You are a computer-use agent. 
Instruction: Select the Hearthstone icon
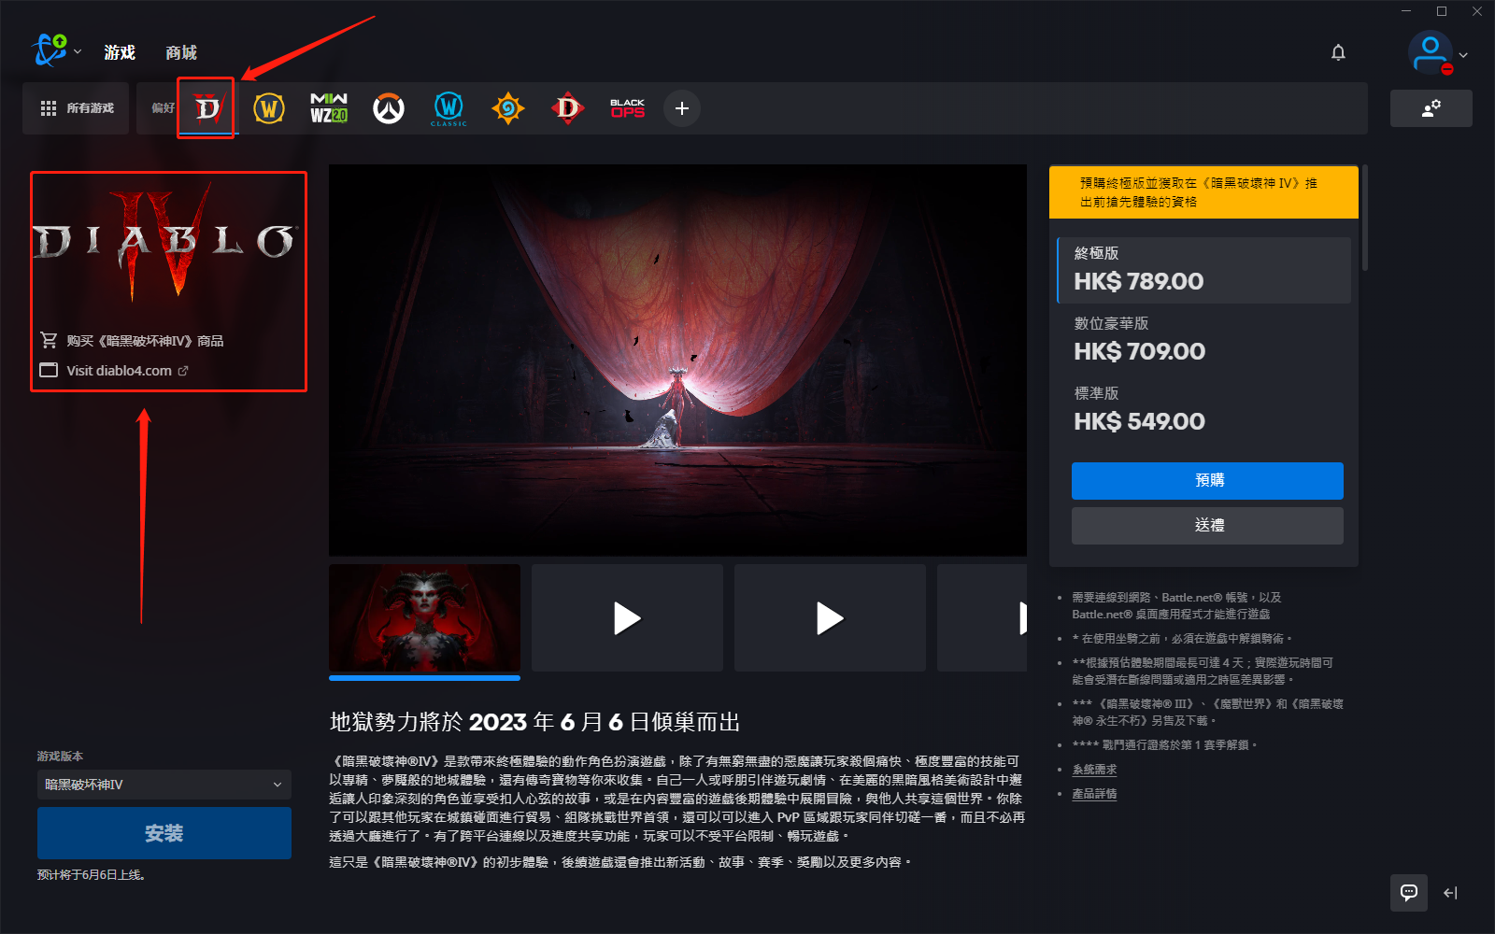508,108
